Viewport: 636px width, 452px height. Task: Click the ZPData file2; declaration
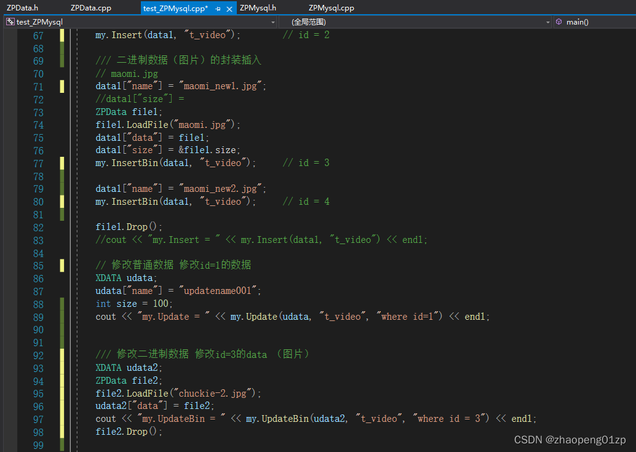click(129, 381)
